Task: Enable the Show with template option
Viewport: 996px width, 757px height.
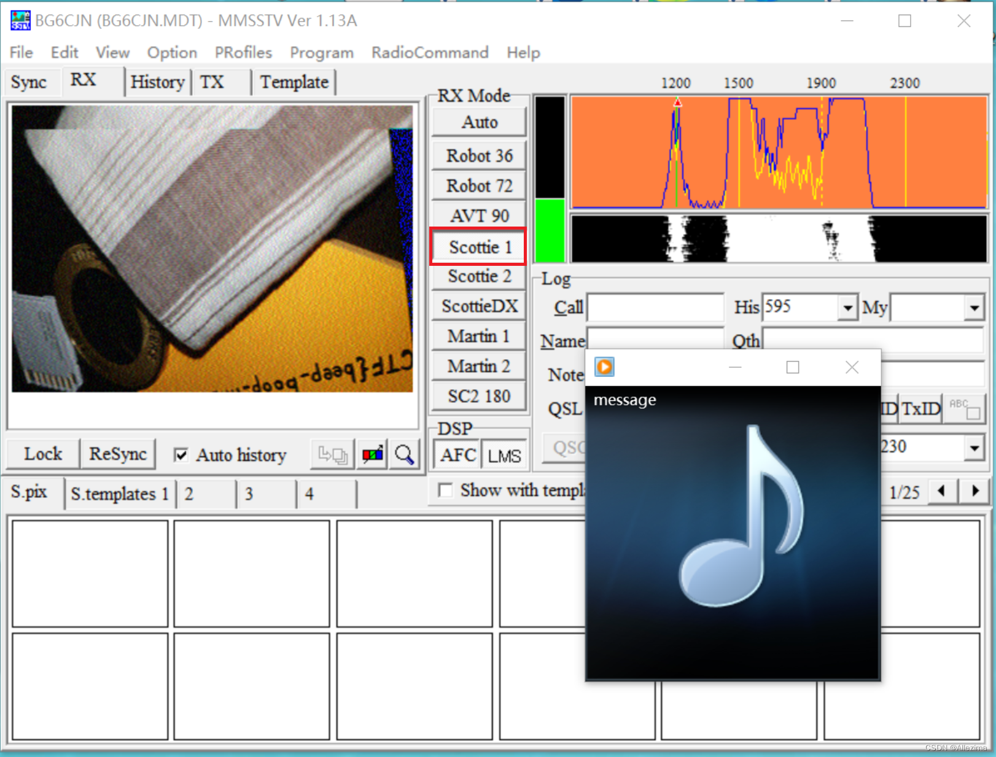Action: (x=445, y=490)
